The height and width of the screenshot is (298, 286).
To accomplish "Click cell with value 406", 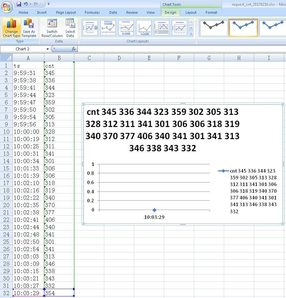I will (x=59, y=220).
